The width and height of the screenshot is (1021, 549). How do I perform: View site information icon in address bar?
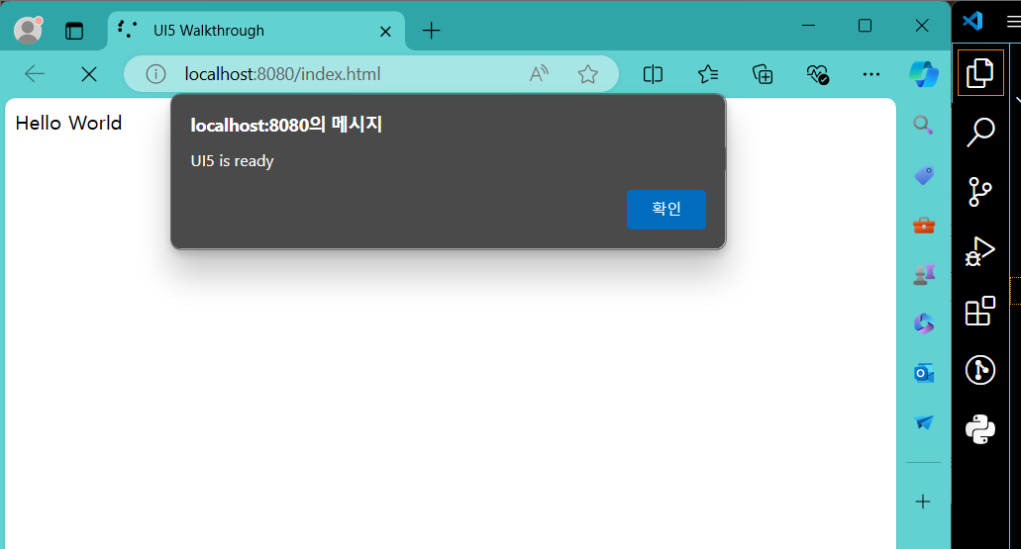point(155,74)
